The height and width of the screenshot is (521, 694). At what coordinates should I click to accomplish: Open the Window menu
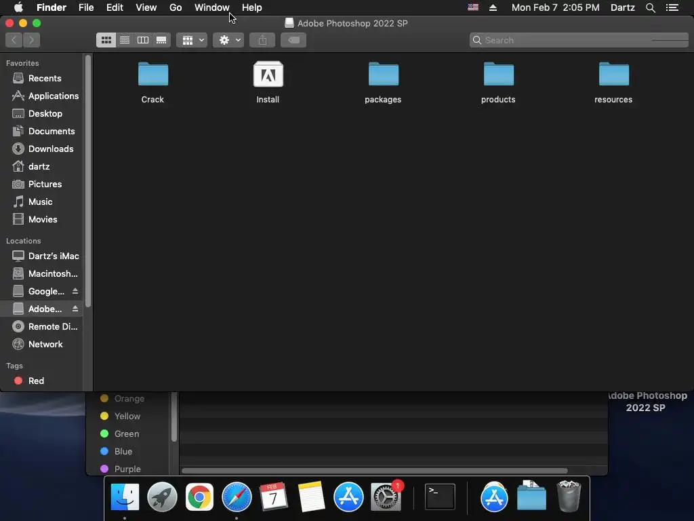pyautogui.click(x=212, y=7)
